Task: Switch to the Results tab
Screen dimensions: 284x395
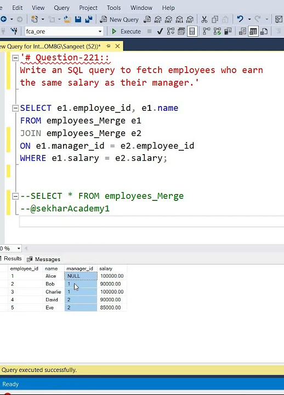Action: [x=11, y=259]
